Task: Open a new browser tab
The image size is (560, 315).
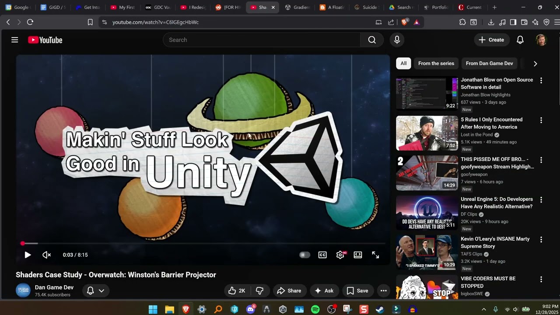Action: [494, 7]
